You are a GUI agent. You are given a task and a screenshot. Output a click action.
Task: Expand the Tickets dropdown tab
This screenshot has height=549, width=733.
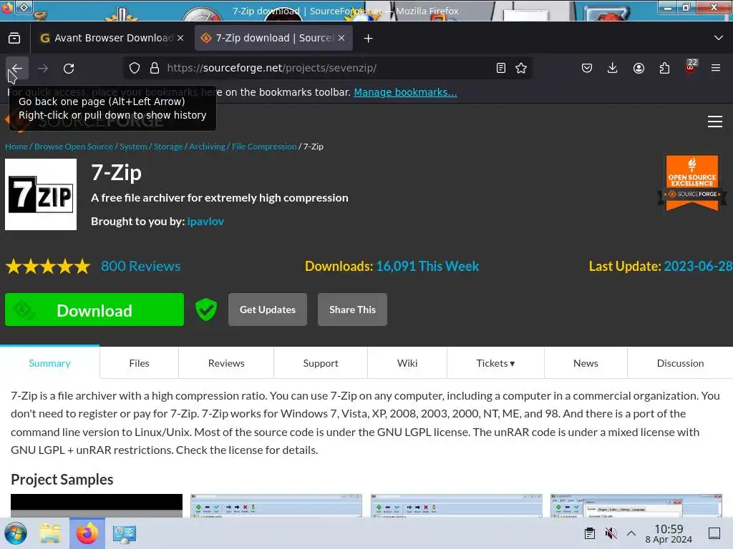[495, 363]
